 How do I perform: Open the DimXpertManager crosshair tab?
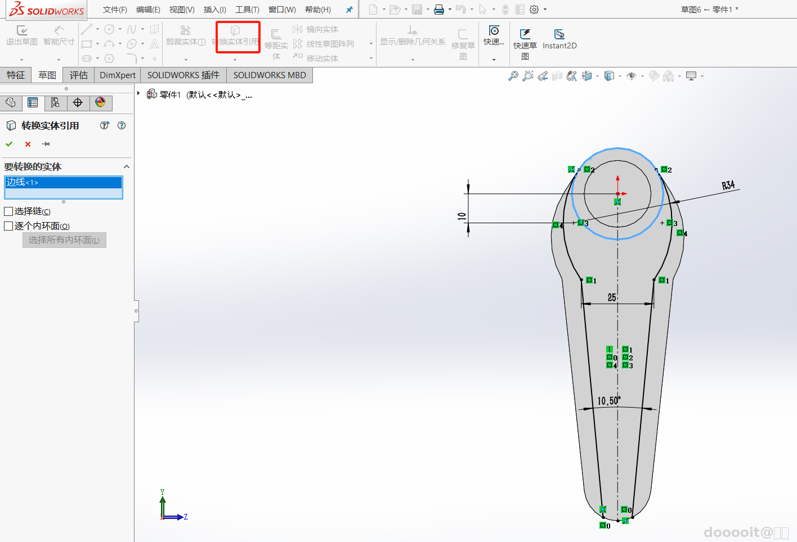(x=78, y=102)
